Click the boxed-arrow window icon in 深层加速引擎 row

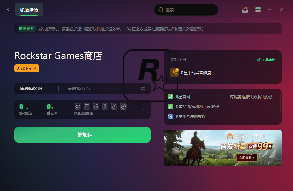click(87, 106)
